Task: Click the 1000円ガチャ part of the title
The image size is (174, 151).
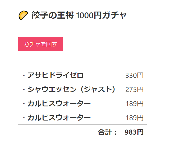Action: click(101, 15)
